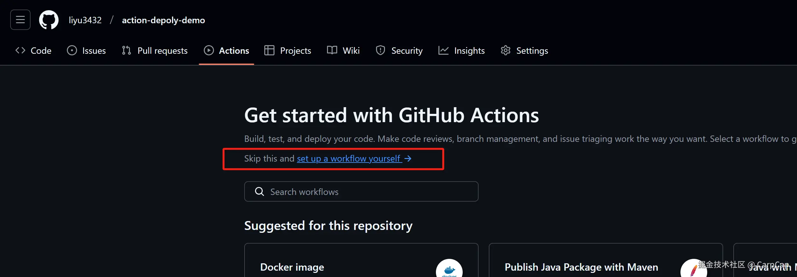Click the Wiki book icon
The image size is (797, 277).
[x=332, y=51]
